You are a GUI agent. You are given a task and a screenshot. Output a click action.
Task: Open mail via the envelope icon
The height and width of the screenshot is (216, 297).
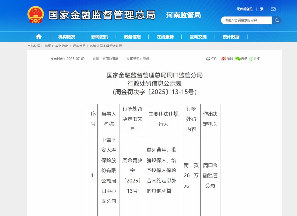273,9
